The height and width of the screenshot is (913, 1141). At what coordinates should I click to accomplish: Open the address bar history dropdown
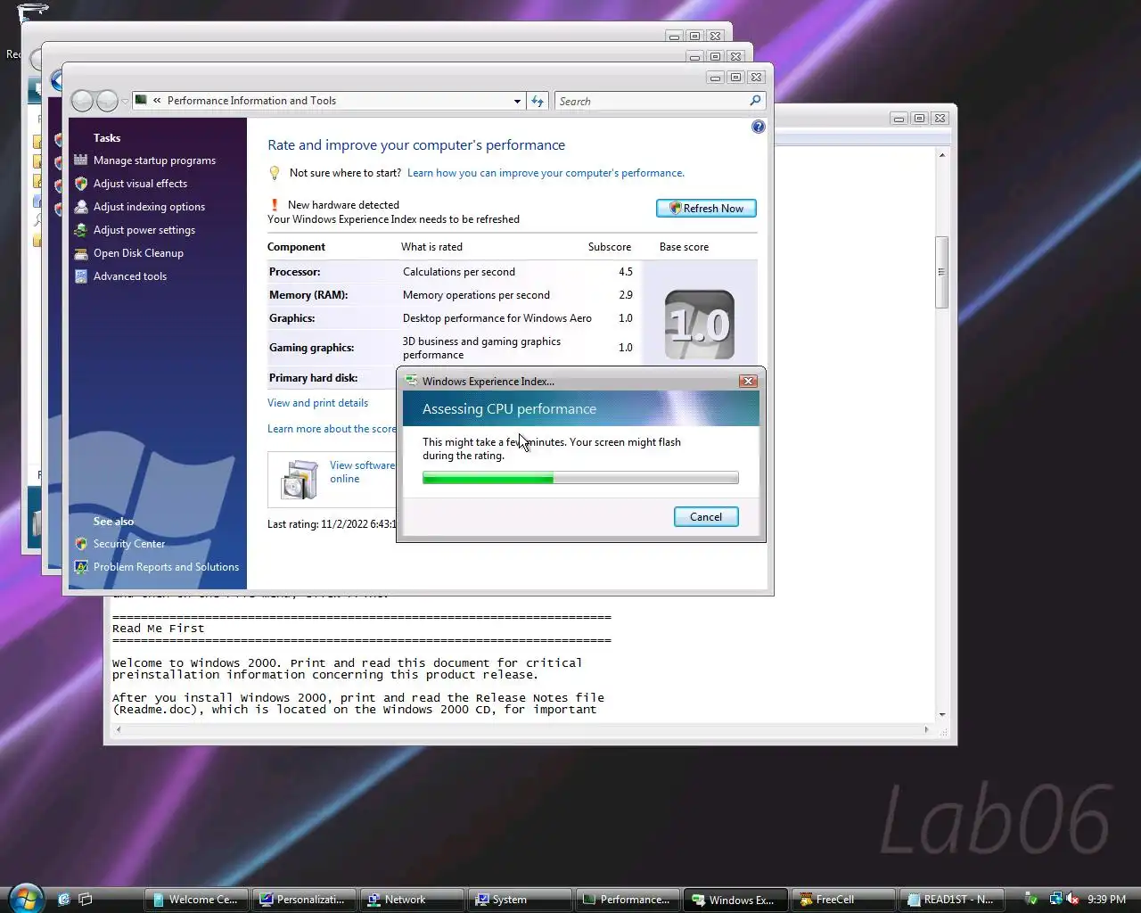pyautogui.click(x=517, y=101)
